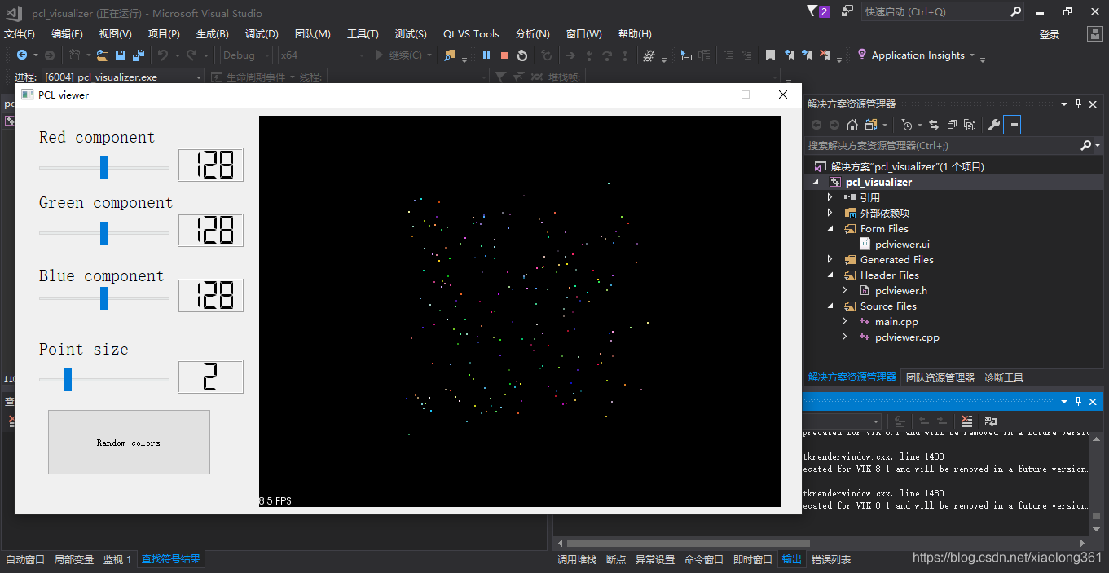Switch to the 调用堆栈 tab
The image size is (1109, 573).
(576, 559)
